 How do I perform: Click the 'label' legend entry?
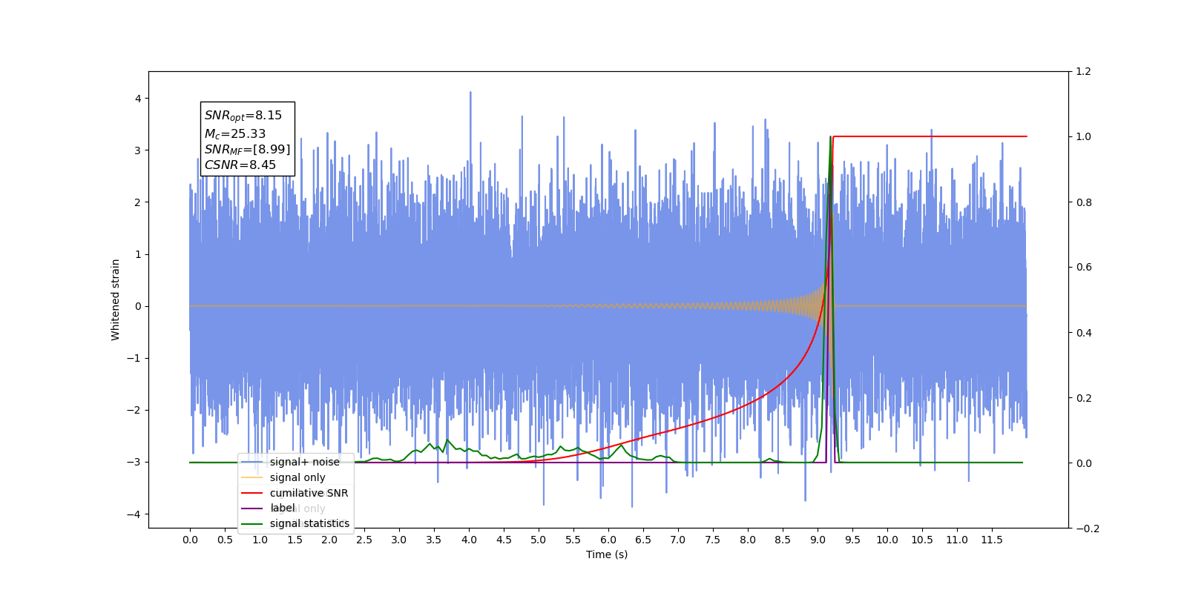click(x=269, y=508)
